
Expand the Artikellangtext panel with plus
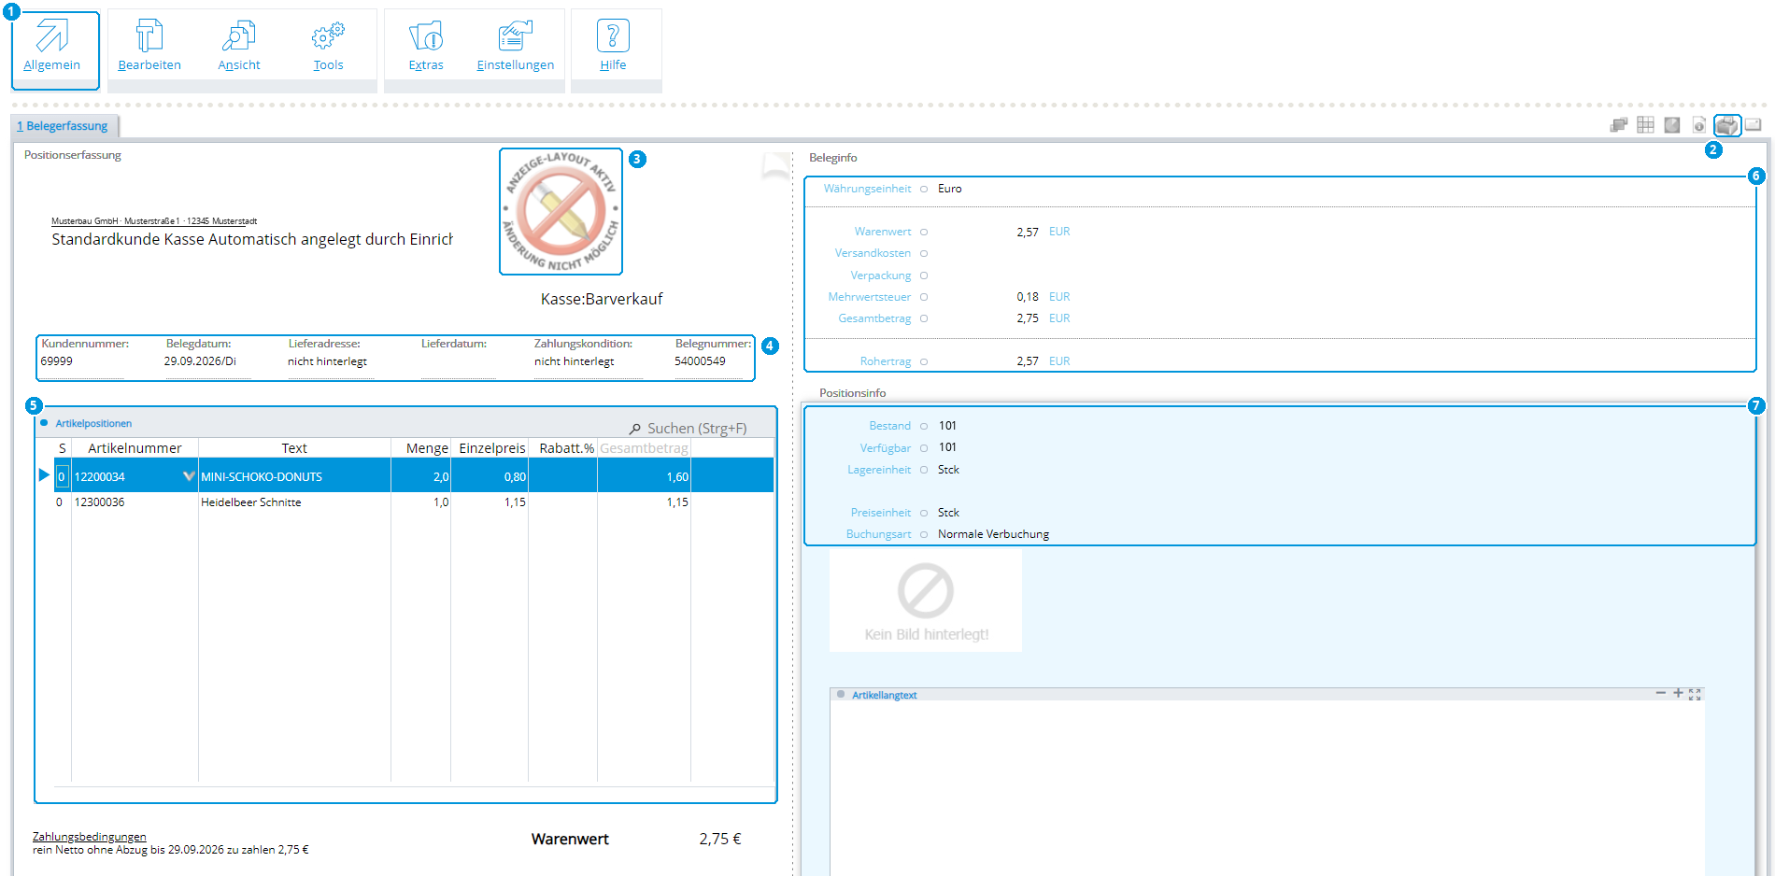click(x=1678, y=693)
